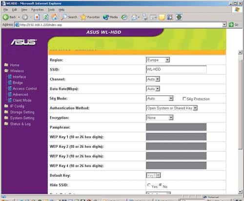
Task: Click the Storage Setting folder icon
Action: click(6, 112)
